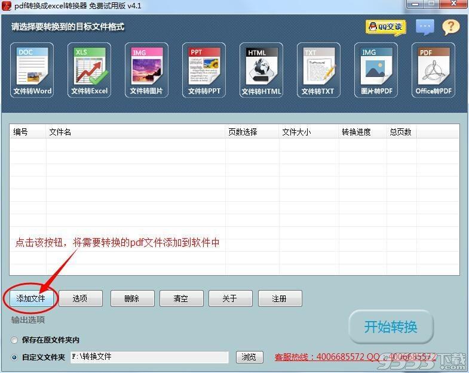Select the 文件转Word conversion icon
Viewport: 469px width, 373px height.
point(32,70)
